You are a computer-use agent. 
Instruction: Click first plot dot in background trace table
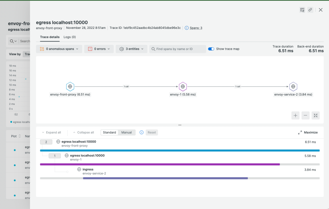pyautogui.click(x=15, y=150)
